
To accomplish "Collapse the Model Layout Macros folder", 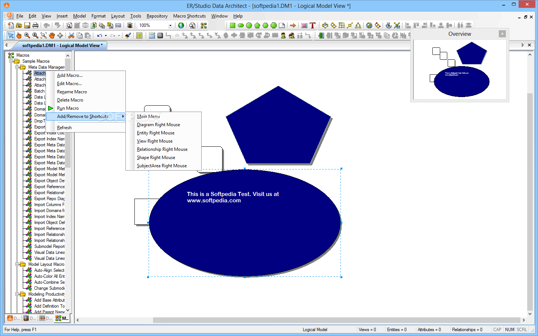I will (17, 264).
